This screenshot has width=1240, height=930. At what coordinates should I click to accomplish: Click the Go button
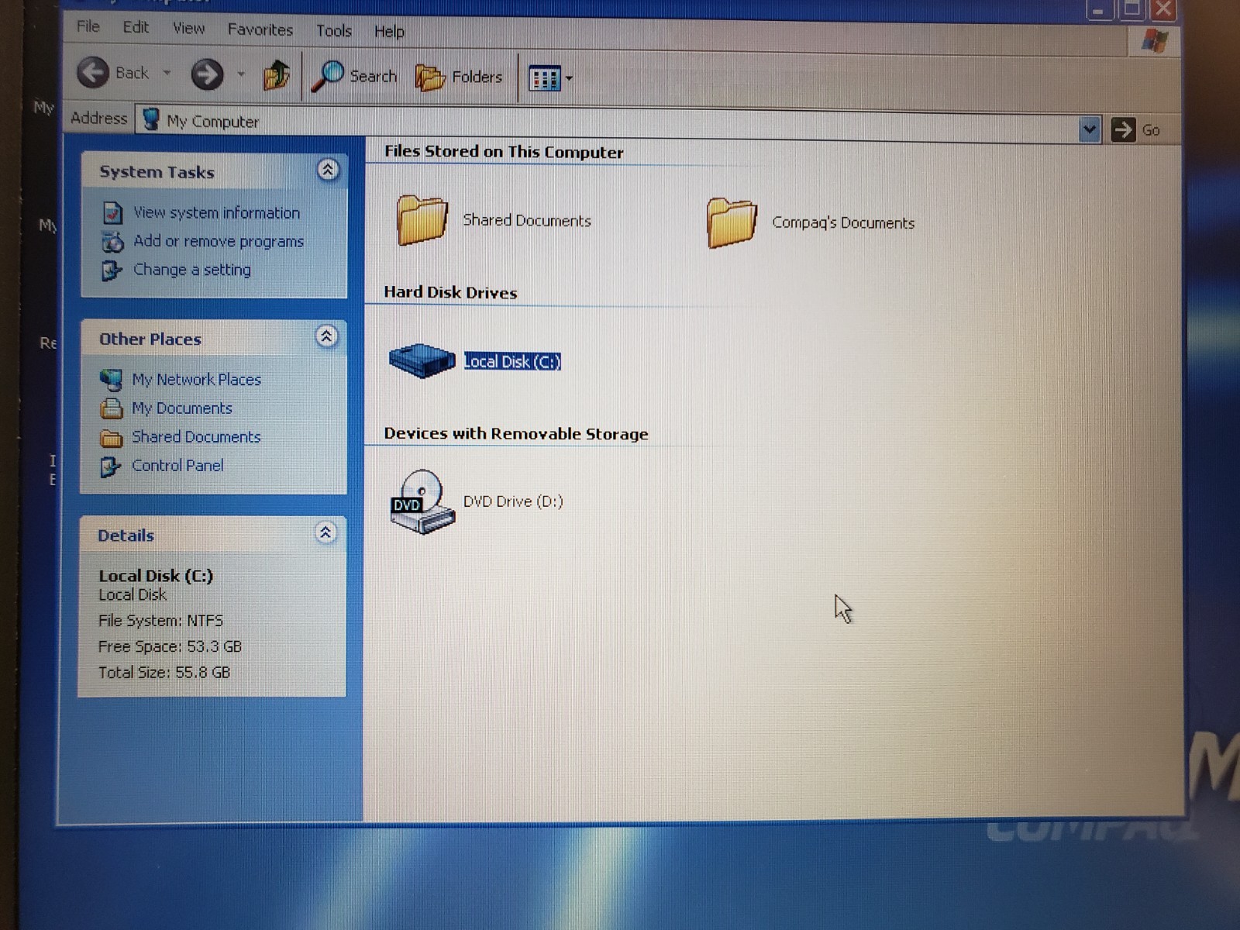pos(1135,129)
